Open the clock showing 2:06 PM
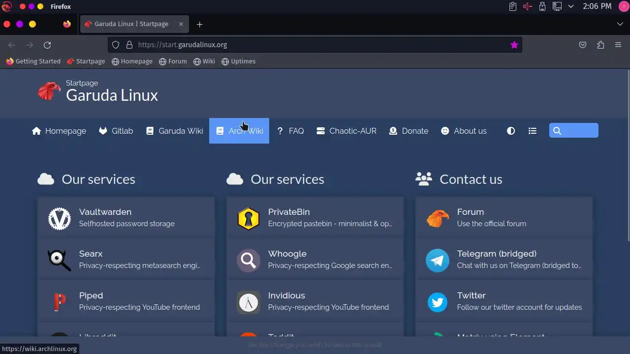630x354 pixels. [x=597, y=6]
